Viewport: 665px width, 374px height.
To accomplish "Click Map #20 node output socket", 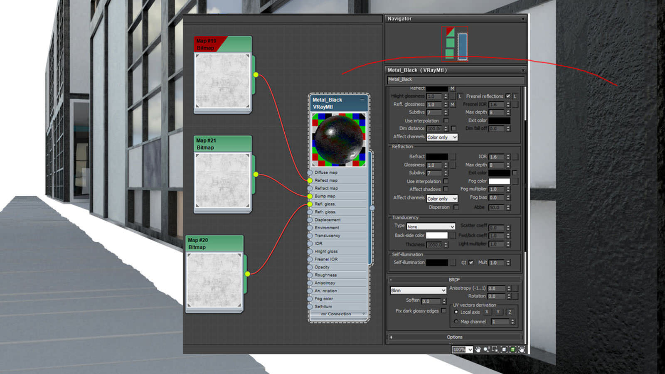I will [x=248, y=274].
